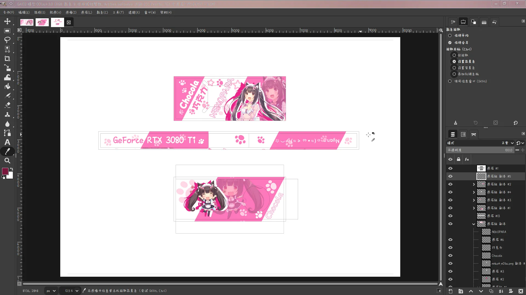Collapse the expanded 图层组 副本 group

pyautogui.click(x=474, y=224)
